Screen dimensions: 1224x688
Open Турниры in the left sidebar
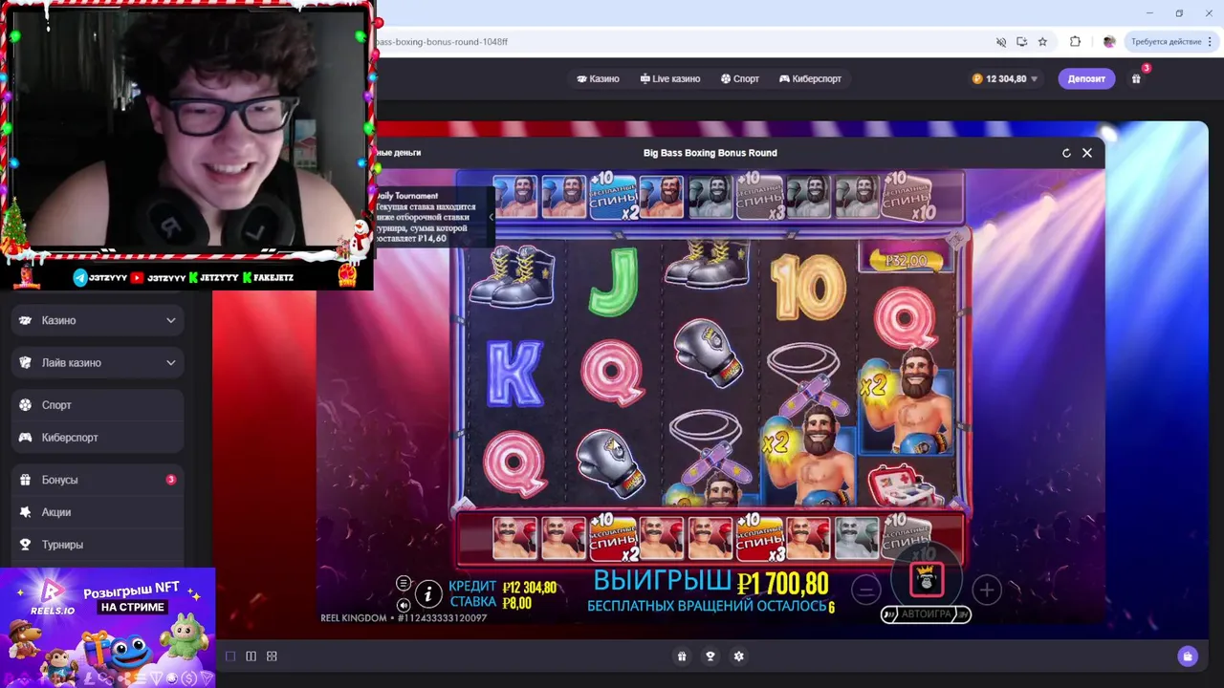[x=98, y=545]
